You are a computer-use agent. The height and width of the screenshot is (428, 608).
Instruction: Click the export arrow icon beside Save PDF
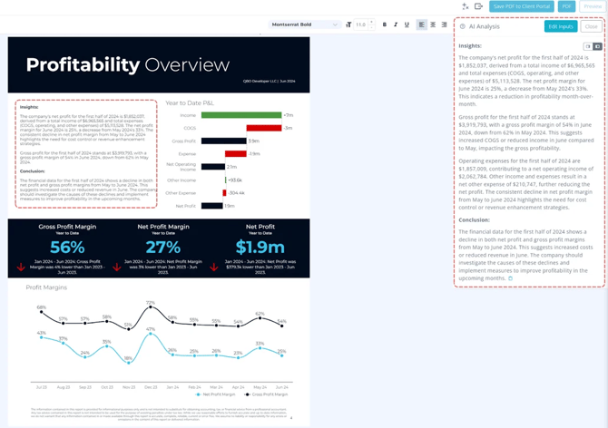coord(479,6)
